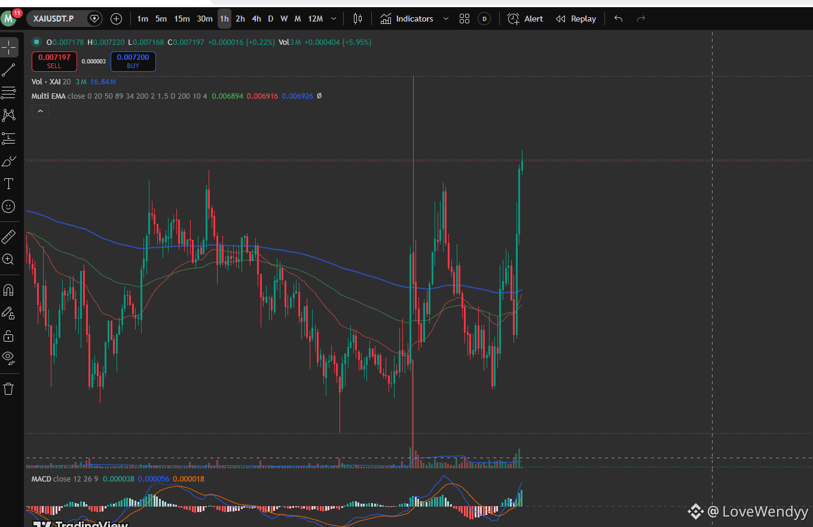Select the Vol · XAI indicator legend
This screenshot has height=527, width=813.
pyautogui.click(x=51, y=82)
